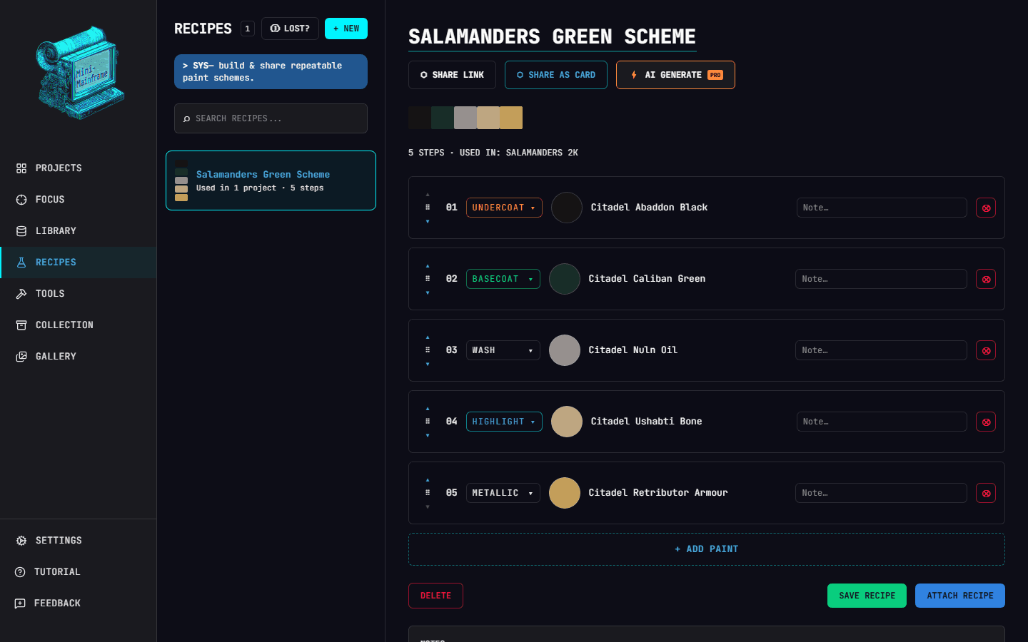
Task: Click the Collection archive box icon
Action: (21, 325)
